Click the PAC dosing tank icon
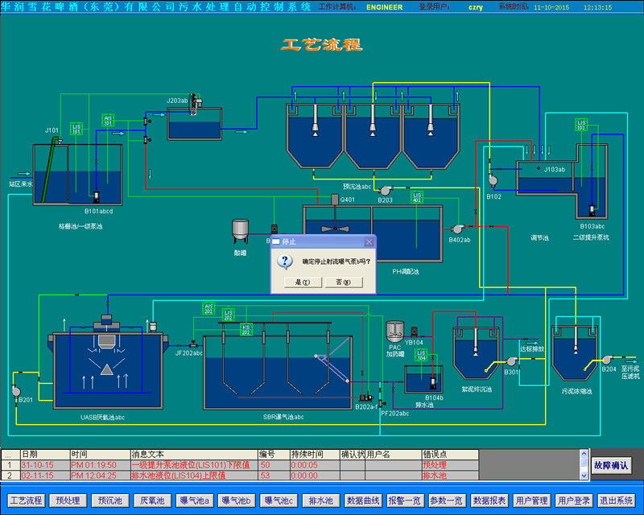 394,332
